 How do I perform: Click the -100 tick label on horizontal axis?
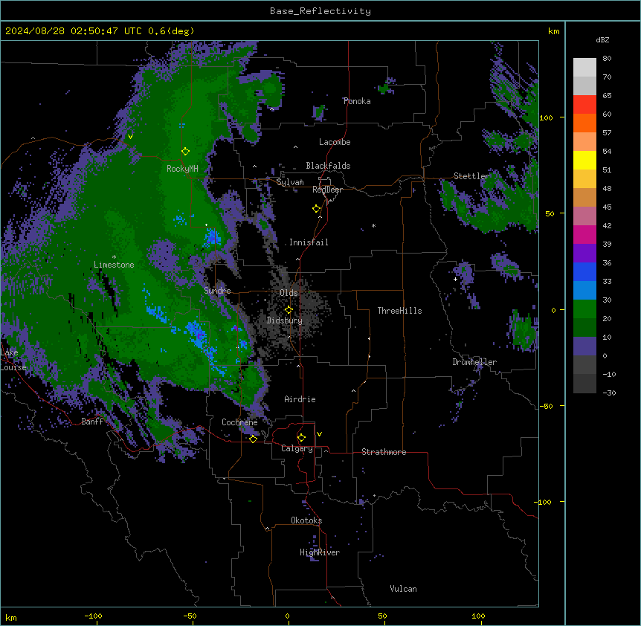pos(93,616)
